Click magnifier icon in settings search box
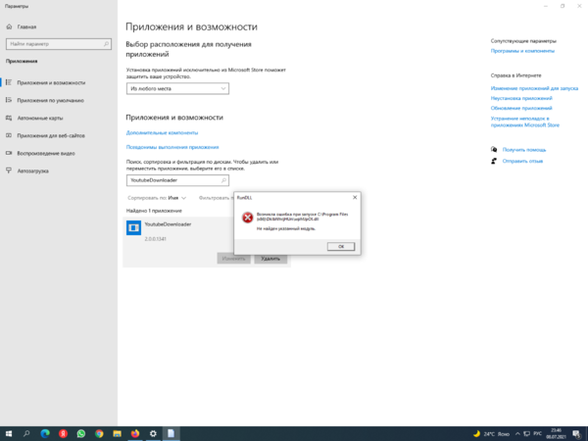The image size is (588, 441). click(106, 44)
